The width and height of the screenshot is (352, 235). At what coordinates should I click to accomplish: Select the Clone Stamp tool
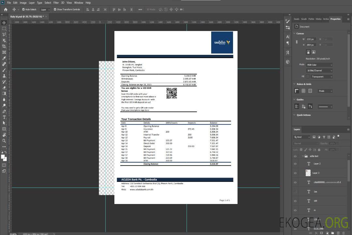click(4, 76)
